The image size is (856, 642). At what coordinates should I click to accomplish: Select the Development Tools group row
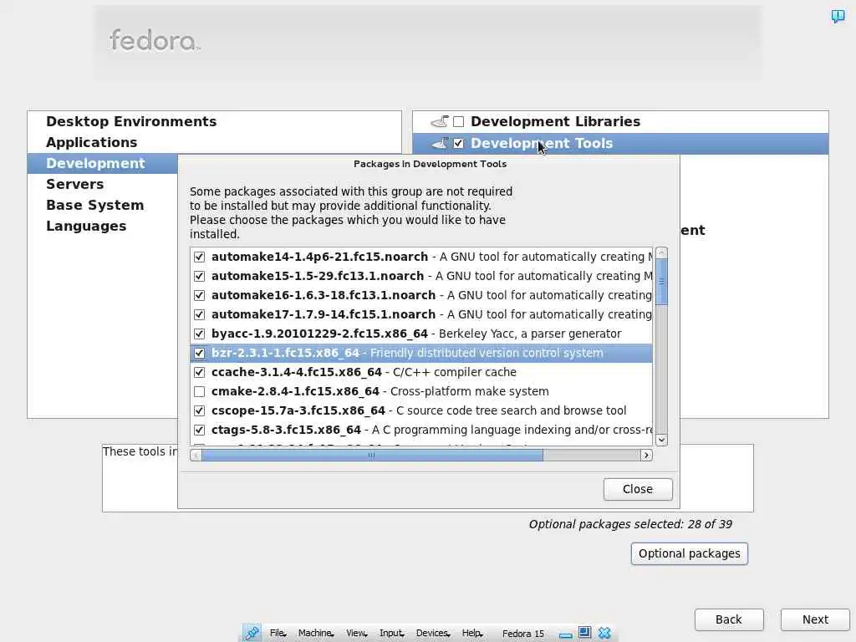621,143
